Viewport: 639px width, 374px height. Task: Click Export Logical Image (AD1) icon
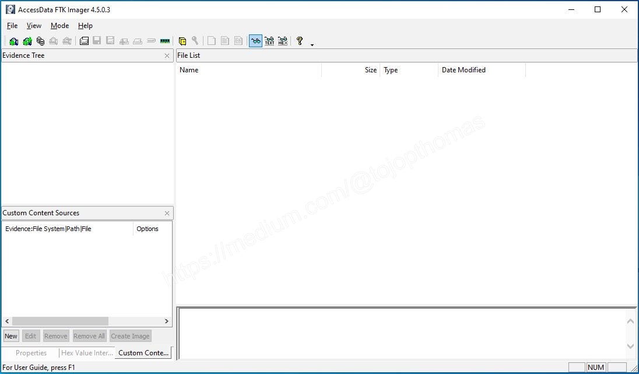110,40
